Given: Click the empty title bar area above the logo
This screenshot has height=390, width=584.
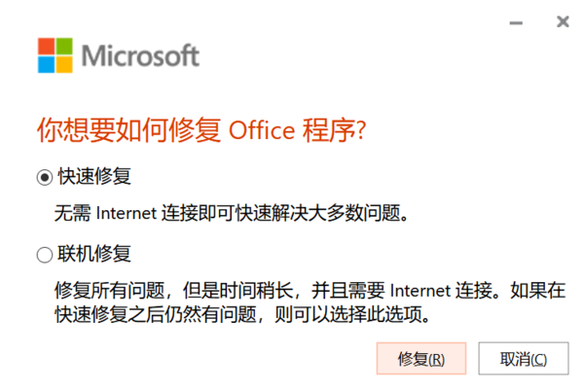Looking at the screenshot, I should [x=243, y=15].
